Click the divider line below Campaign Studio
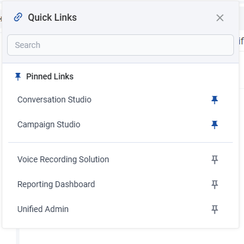This screenshot has height=244, width=244. (x=121, y=142)
